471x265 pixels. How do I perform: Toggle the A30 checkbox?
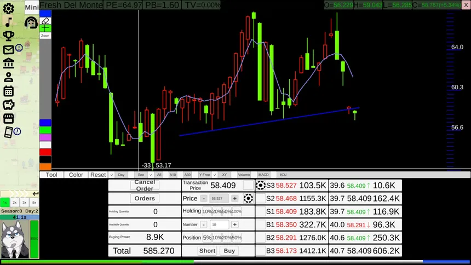tap(179, 175)
